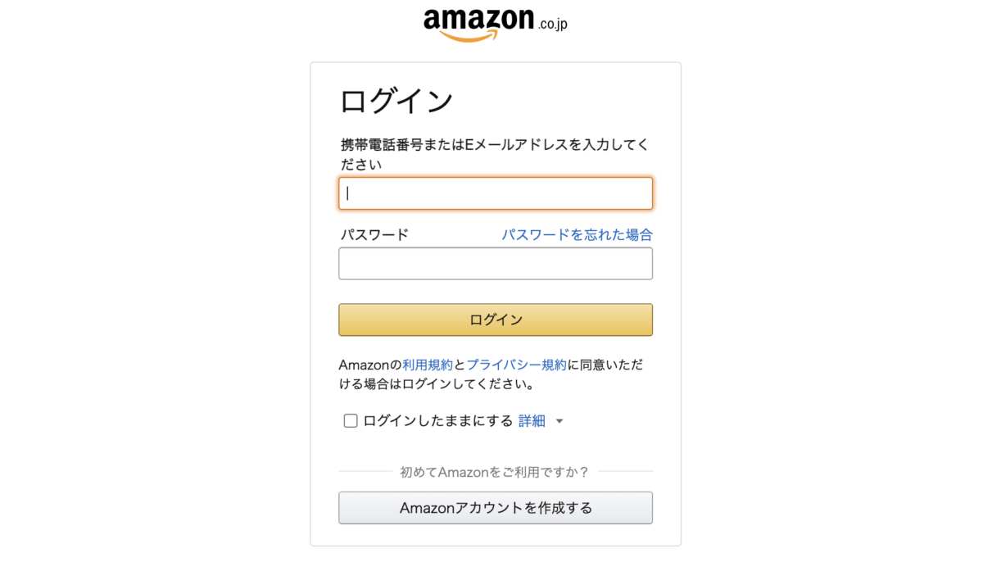Click the に同意いただける場合は agreement sentence

pos(496,374)
